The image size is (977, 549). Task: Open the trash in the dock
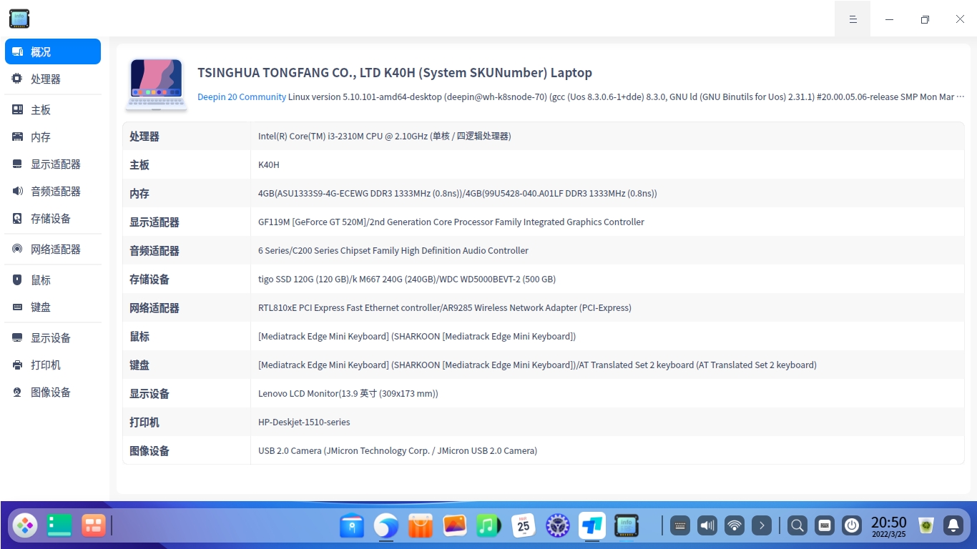click(x=926, y=525)
